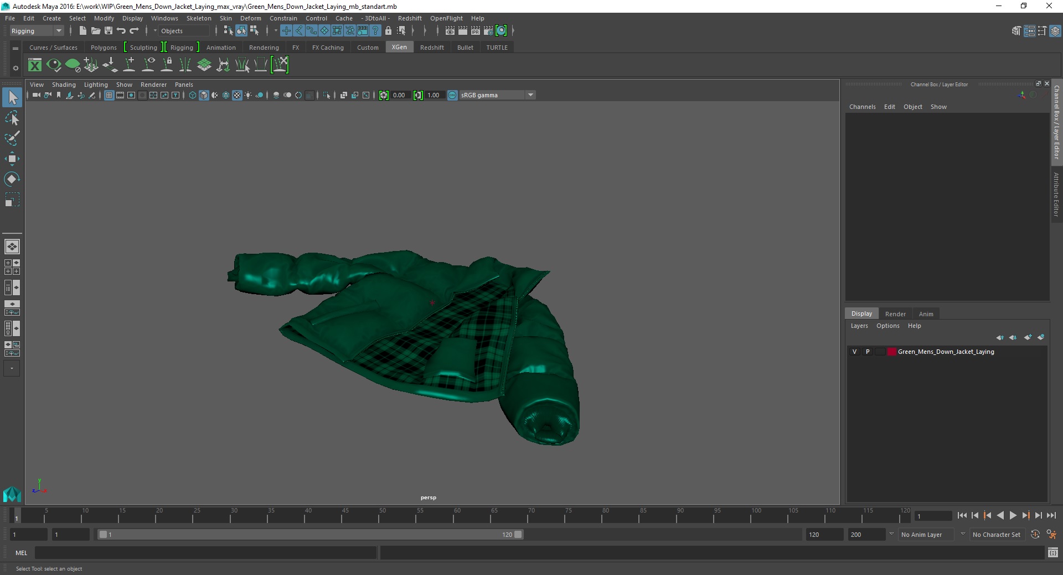Click the camera bookmark icon
This screenshot has width=1063, height=575.
(59, 95)
